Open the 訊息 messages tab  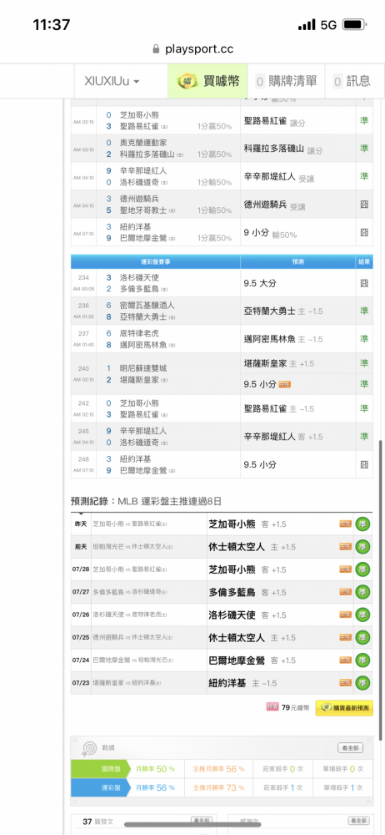coord(351,81)
